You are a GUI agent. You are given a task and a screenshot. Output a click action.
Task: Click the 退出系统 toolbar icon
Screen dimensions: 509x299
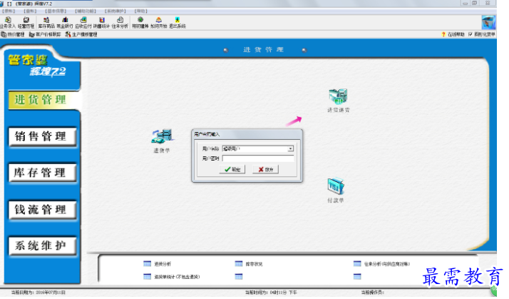(x=178, y=22)
